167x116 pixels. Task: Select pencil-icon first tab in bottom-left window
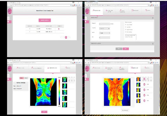pyautogui.click(x=21, y=68)
